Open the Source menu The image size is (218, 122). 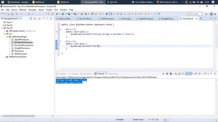pos(14,10)
